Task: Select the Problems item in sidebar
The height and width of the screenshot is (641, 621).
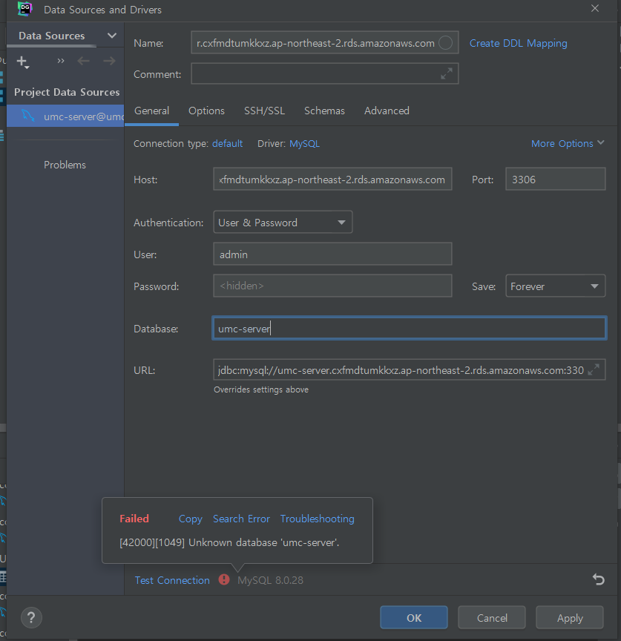Action: tap(65, 165)
